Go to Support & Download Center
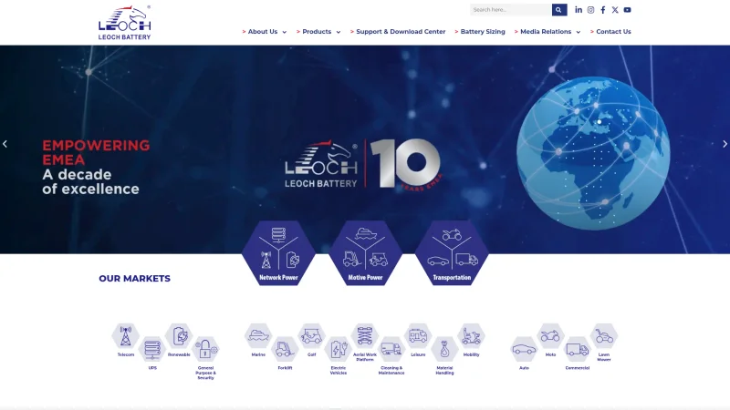 coord(401,32)
